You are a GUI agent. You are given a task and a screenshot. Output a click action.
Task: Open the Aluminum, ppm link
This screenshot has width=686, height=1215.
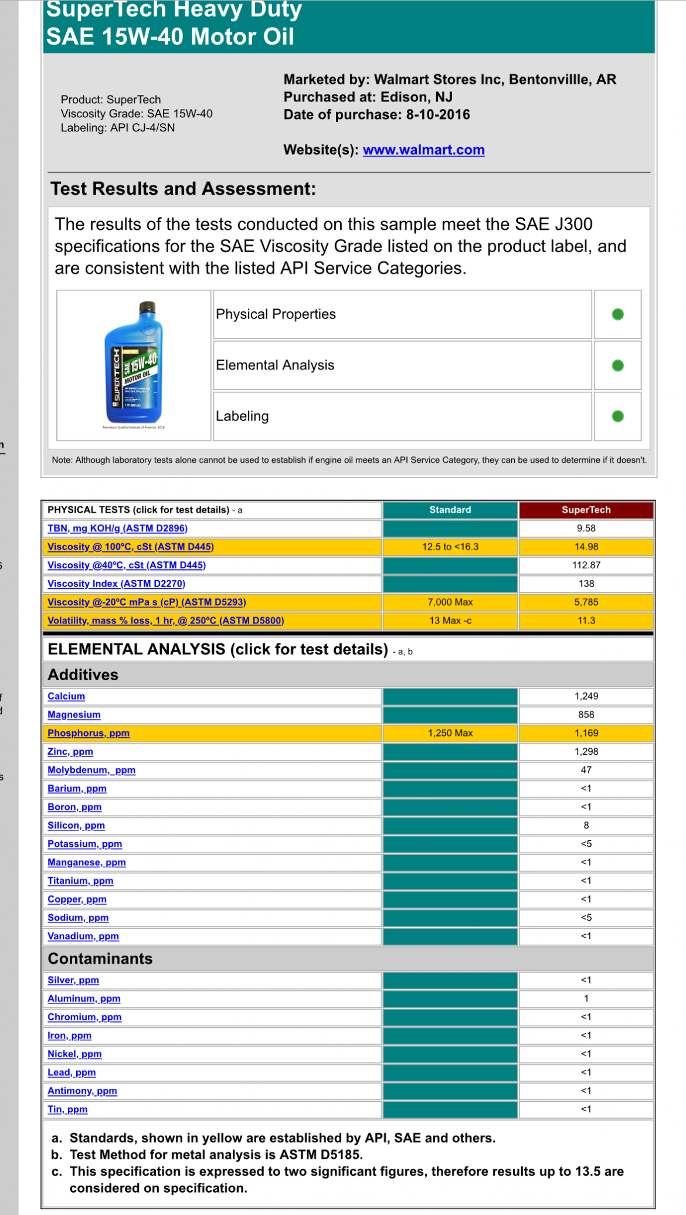pos(84,999)
